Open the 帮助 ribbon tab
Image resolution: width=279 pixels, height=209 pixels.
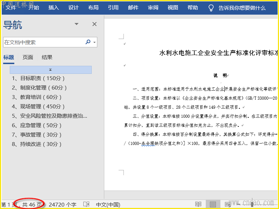(193, 8)
